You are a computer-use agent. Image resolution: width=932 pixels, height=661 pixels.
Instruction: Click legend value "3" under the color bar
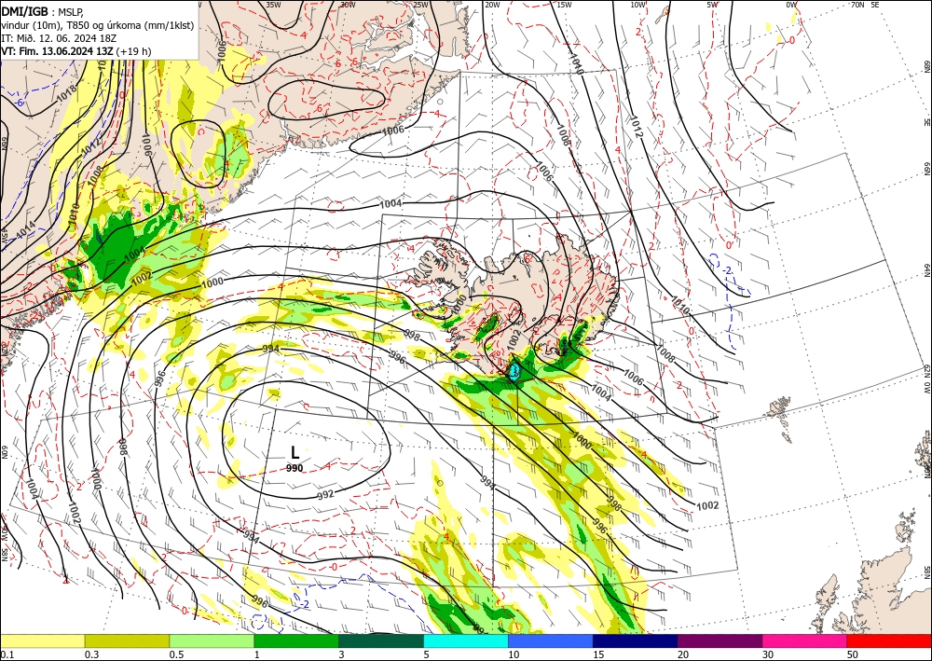coord(341,654)
